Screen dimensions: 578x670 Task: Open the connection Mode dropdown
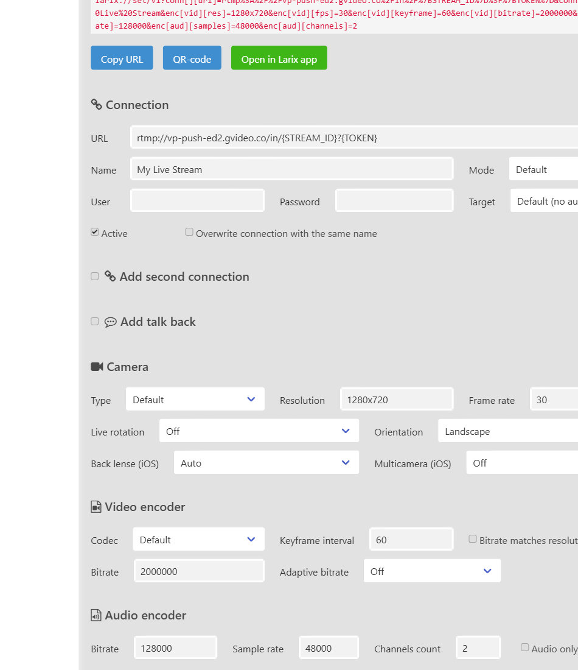pos(543,169)
